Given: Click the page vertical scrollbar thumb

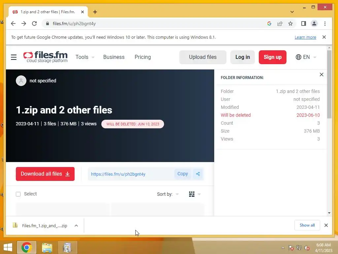Looking at the screenshot, I should 329,84.
